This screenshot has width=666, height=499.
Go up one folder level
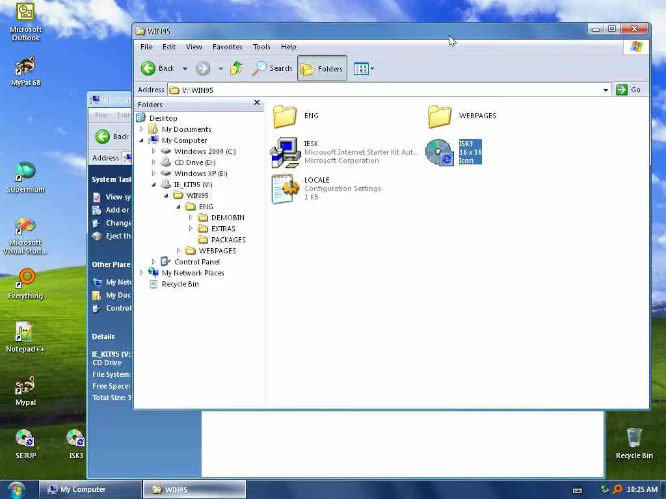(236, 68)
